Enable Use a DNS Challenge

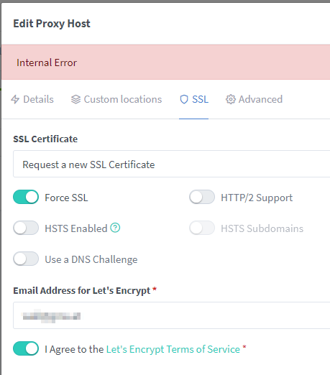coord(26,259)
